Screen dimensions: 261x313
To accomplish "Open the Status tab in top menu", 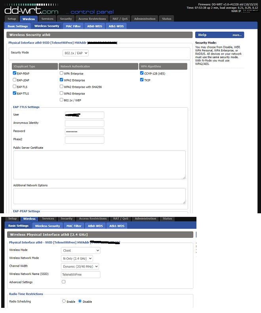I will point(167,19).
